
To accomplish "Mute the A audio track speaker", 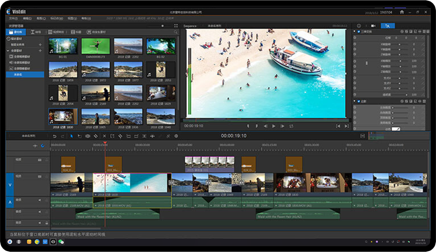I will (x=40, y=200).
